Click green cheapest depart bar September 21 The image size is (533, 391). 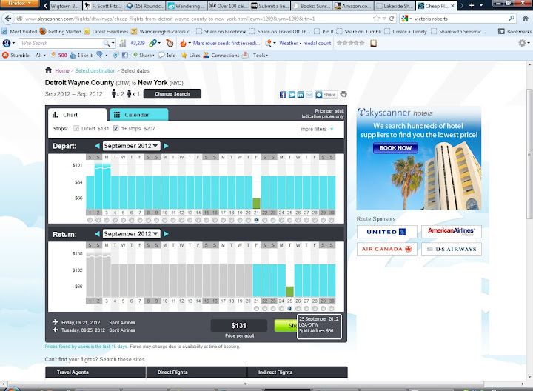(256, 204)
